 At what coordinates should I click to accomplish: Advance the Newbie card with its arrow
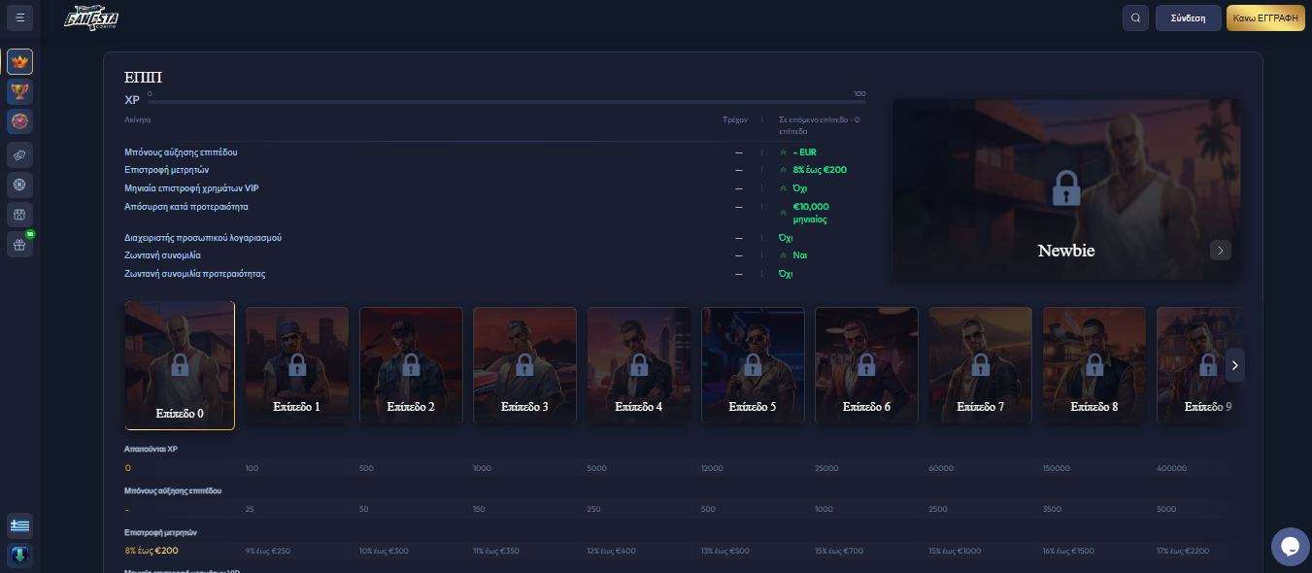(x=1221, y=251)
